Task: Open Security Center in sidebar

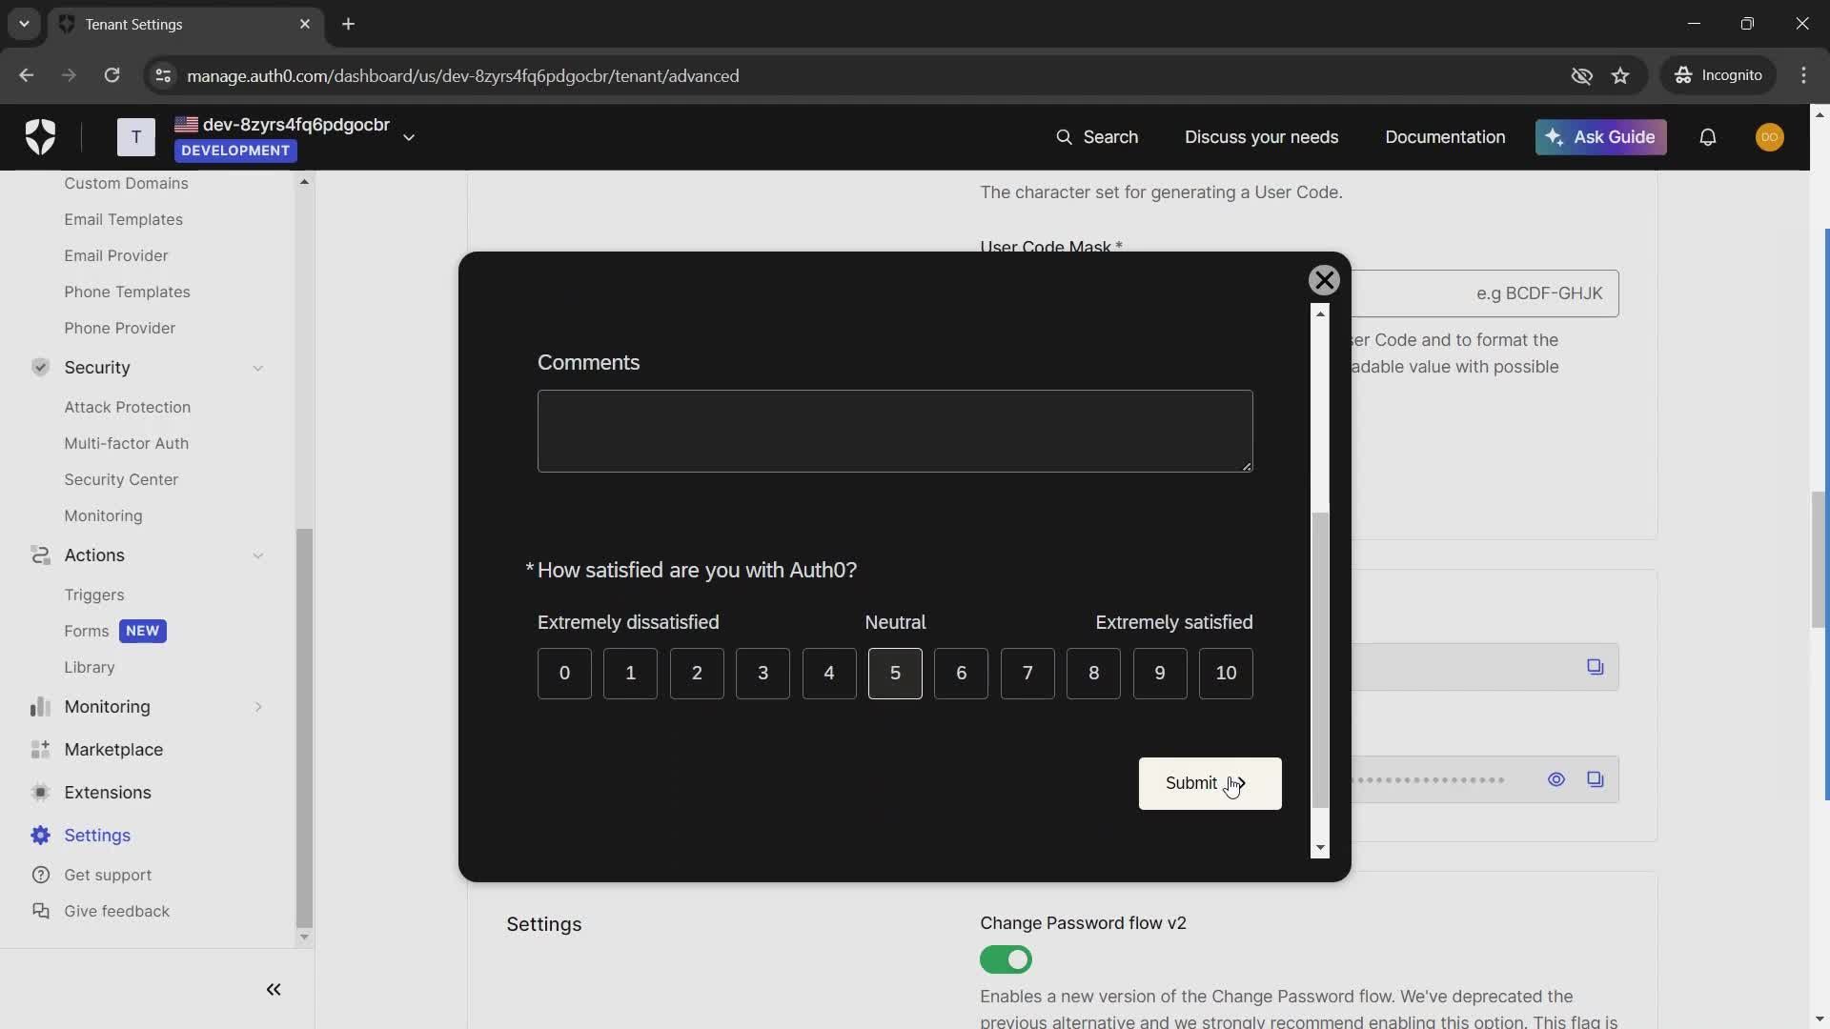Action: [x=121, y=479]
